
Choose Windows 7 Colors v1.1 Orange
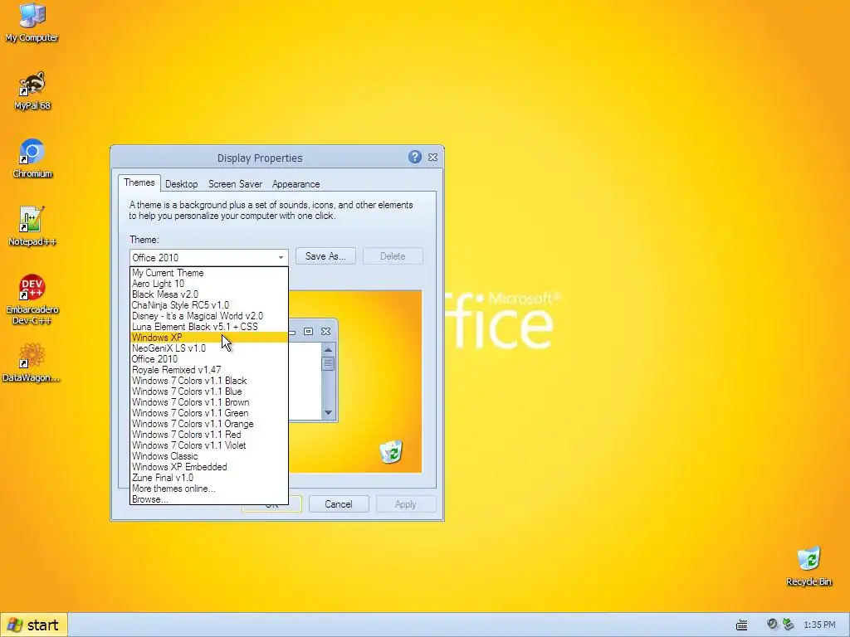tap(208, 424)
